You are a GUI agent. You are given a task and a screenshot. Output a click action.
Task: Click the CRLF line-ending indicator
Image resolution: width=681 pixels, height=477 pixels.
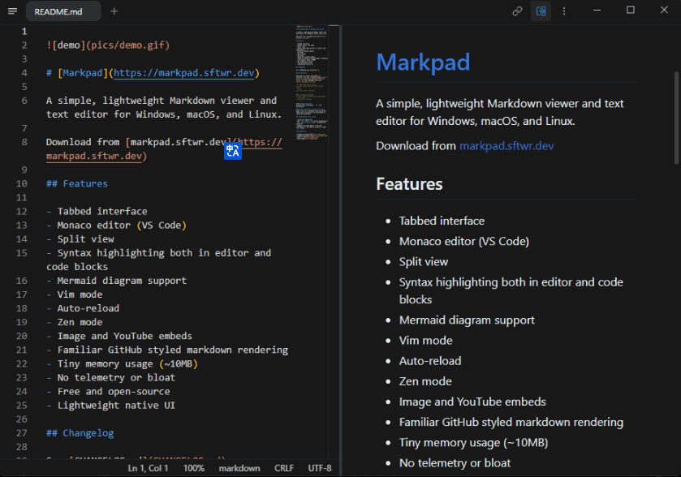[x=284, y=468]
